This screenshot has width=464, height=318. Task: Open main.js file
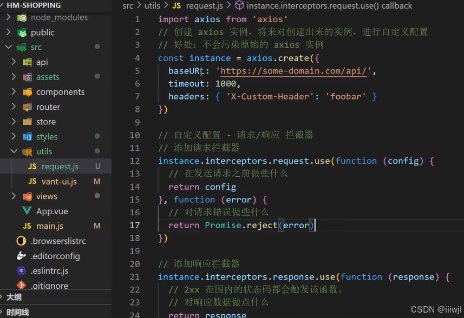[50, 226]
